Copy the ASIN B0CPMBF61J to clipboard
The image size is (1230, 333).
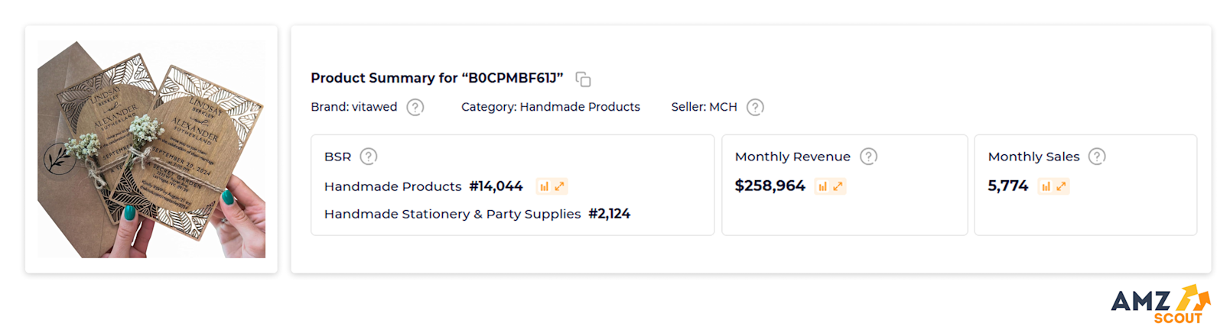point(583,79)
